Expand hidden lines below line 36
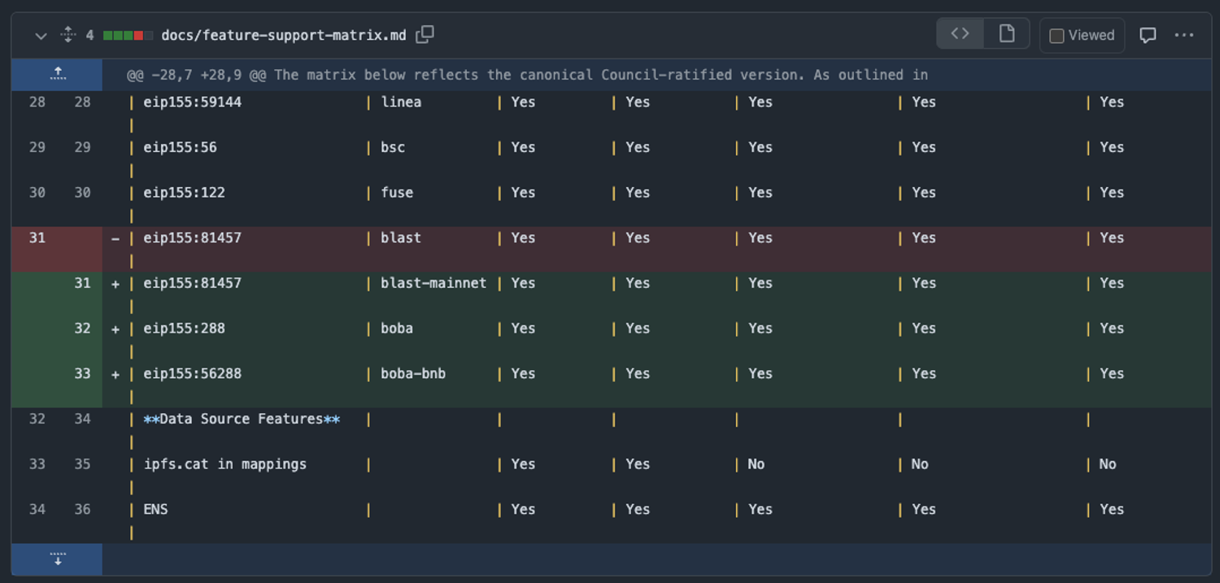This screenshot has width=1220, height=583. tap(58, 559)
